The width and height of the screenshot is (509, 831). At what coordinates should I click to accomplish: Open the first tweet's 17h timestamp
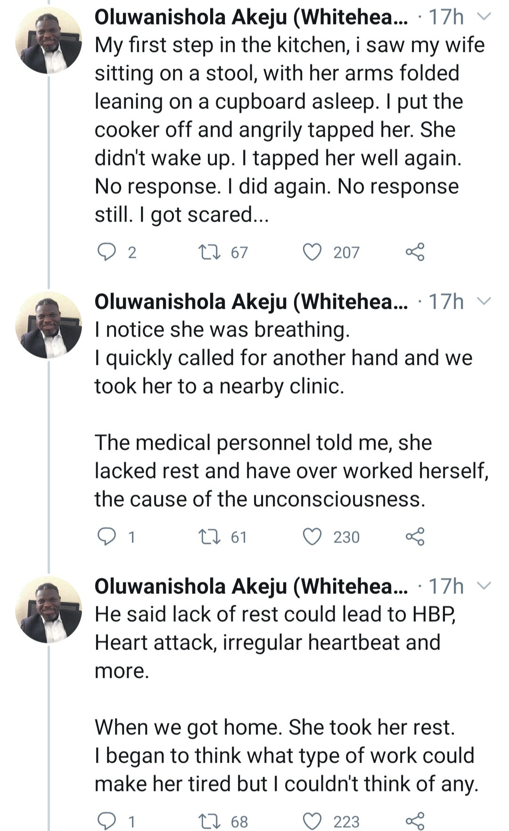point(446,17)
